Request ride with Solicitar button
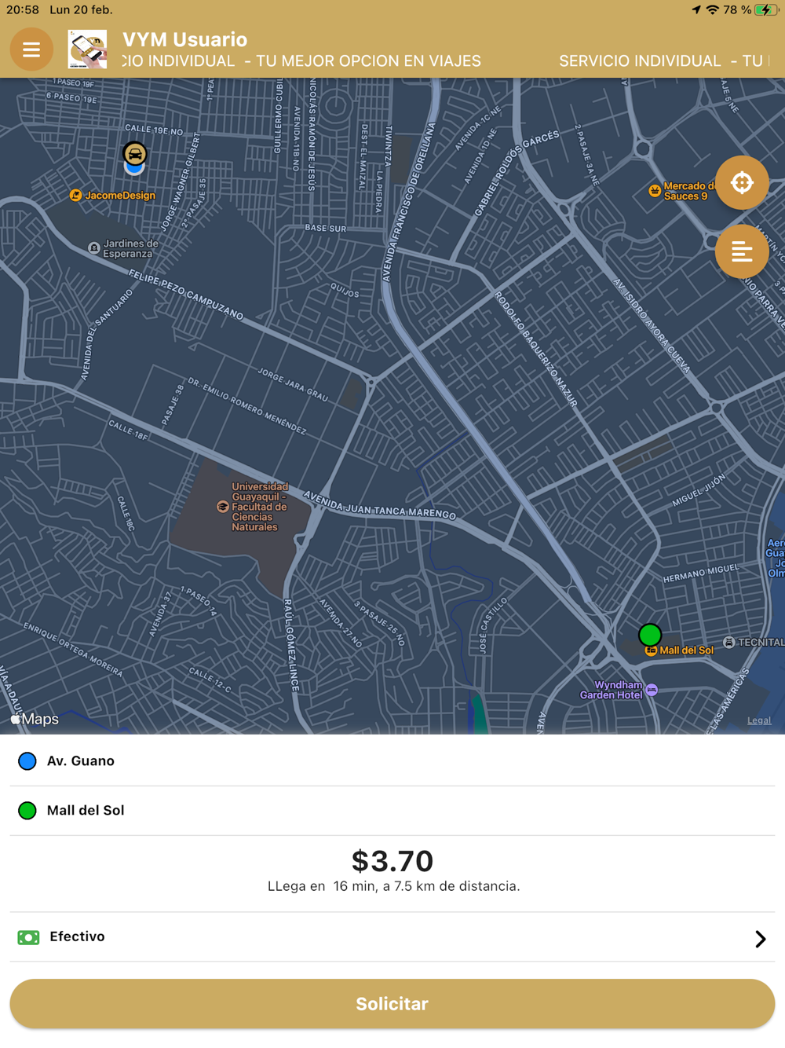 (x=392, y=1003)
